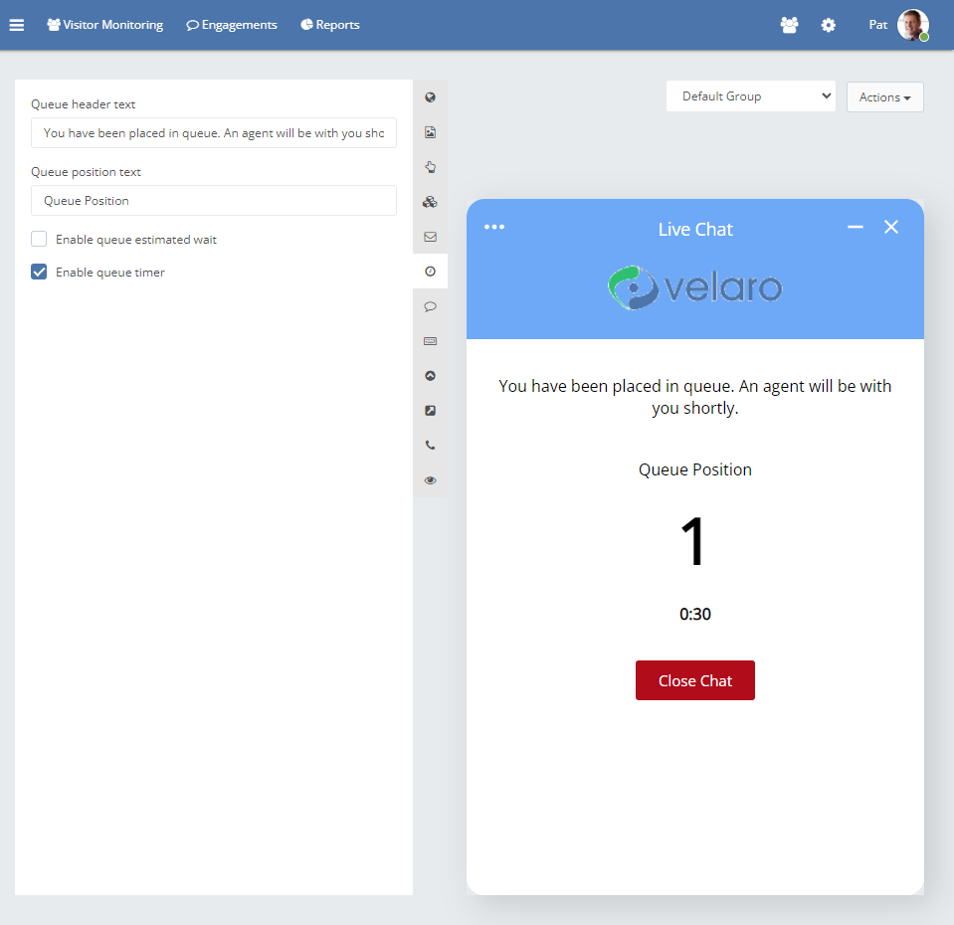Select the image settings tab icon
Image resolution: width=954 pixels, height=925 pixels.
coord(430,132)
